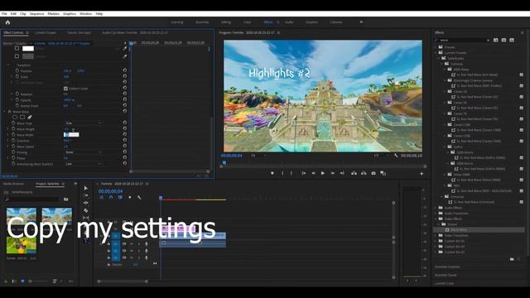Expand the Presets folder in Effects
The height and width of the screenshot is (298, 530).
pyautogui.click(x=436, y=47)
